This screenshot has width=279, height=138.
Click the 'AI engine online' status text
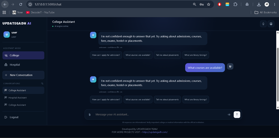coord(61,26)
